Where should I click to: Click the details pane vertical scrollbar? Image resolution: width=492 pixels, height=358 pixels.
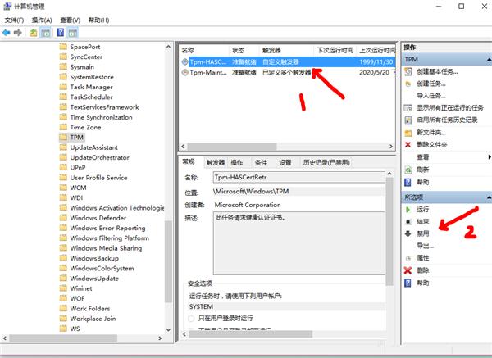click(x=389, y=232)
